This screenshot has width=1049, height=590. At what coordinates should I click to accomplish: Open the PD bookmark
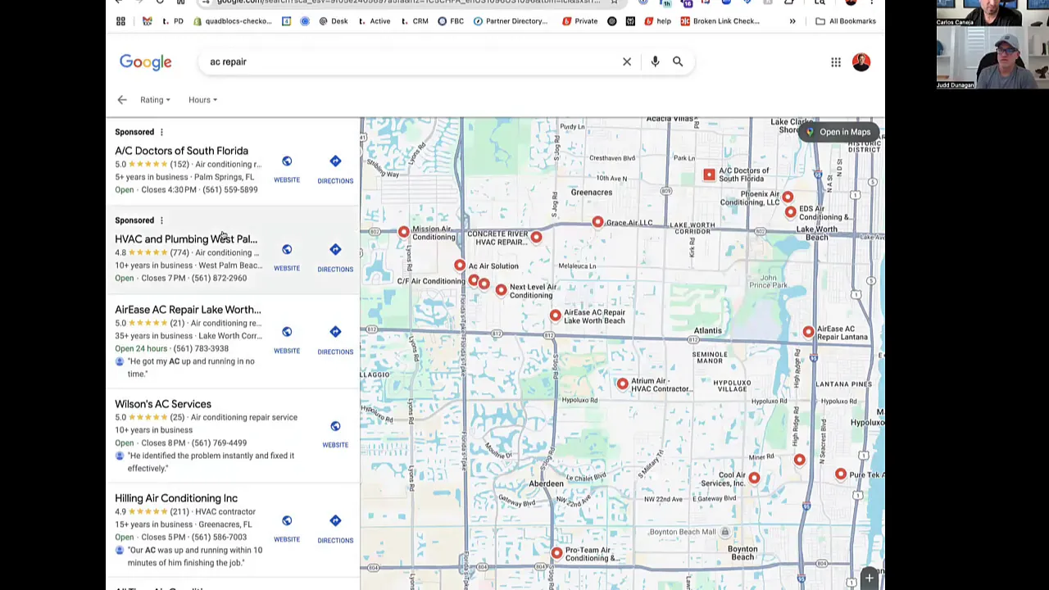(x=173, y=21)
